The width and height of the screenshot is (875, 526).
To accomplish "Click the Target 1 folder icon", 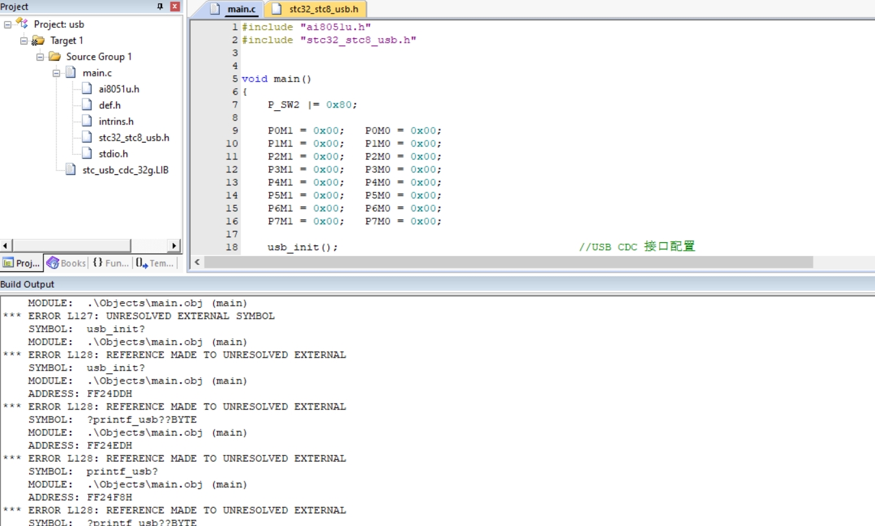I will 38,40.
